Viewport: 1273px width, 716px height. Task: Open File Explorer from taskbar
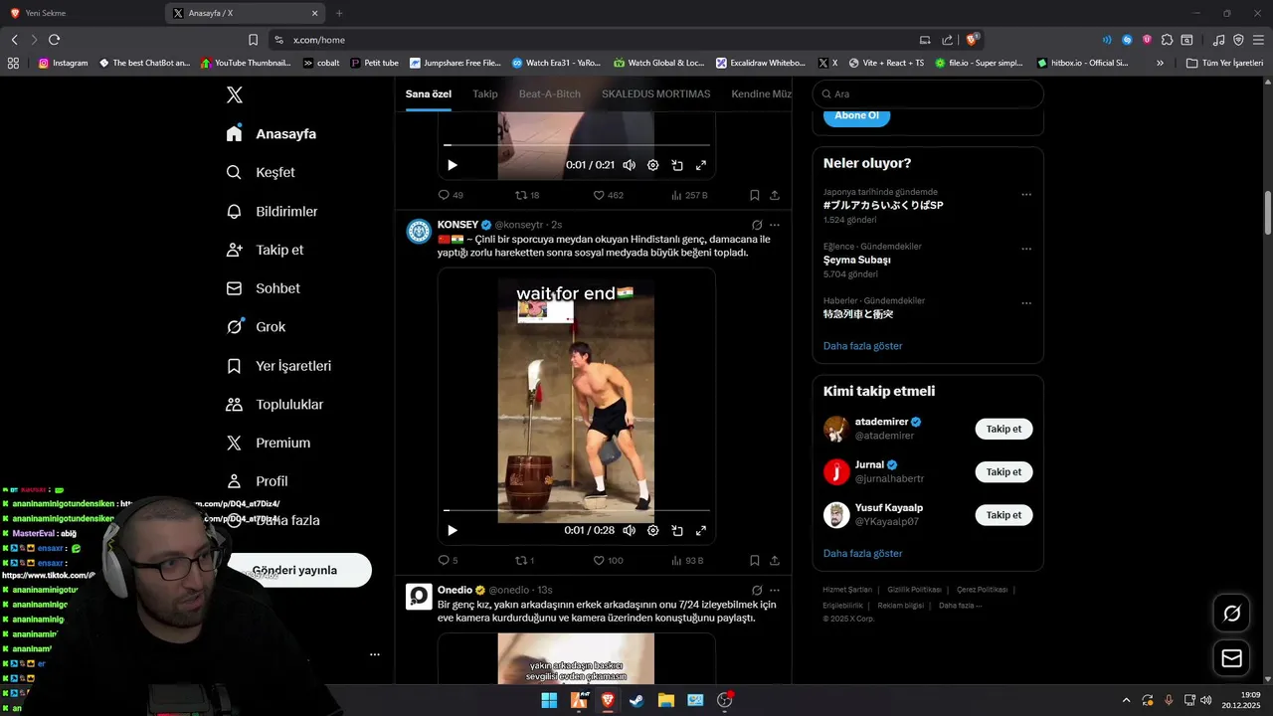[x=665, y=700]
